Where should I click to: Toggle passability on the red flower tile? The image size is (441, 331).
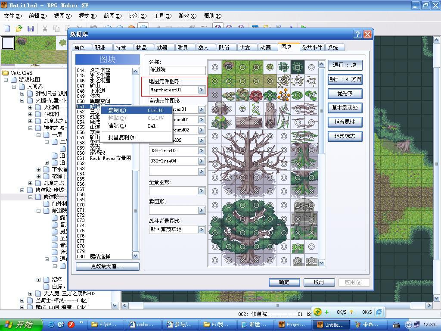256,95
